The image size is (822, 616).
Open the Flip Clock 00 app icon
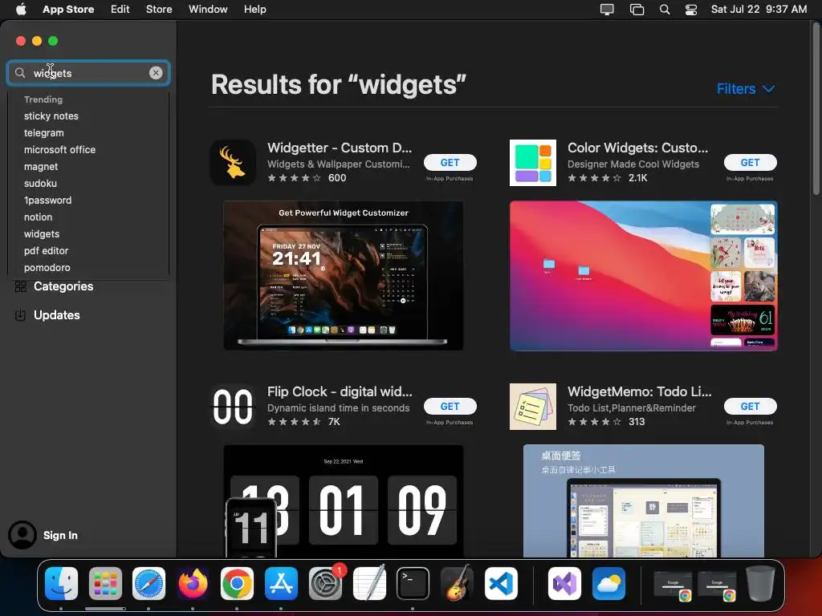pos(233,407)
